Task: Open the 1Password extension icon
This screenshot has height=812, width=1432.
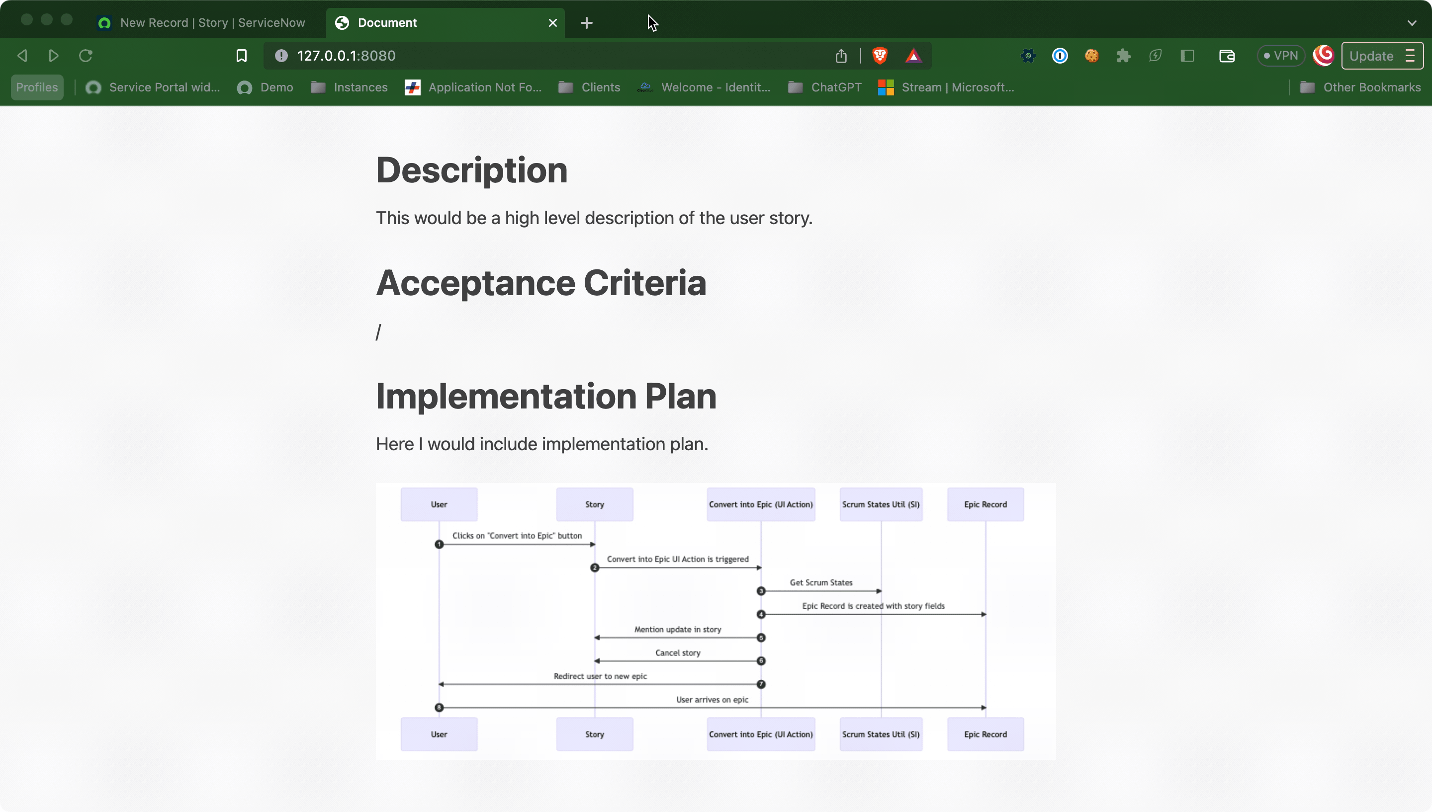Action: [1060, 56]
